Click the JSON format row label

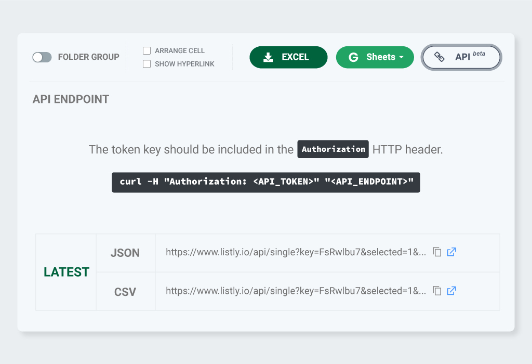pos(125,253)
